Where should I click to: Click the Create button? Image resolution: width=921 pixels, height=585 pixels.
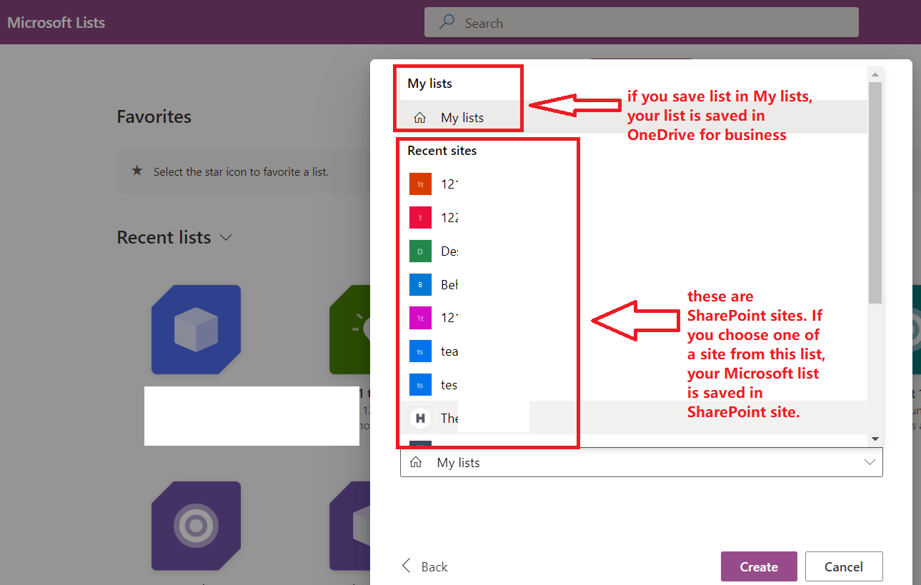[759, 566]
